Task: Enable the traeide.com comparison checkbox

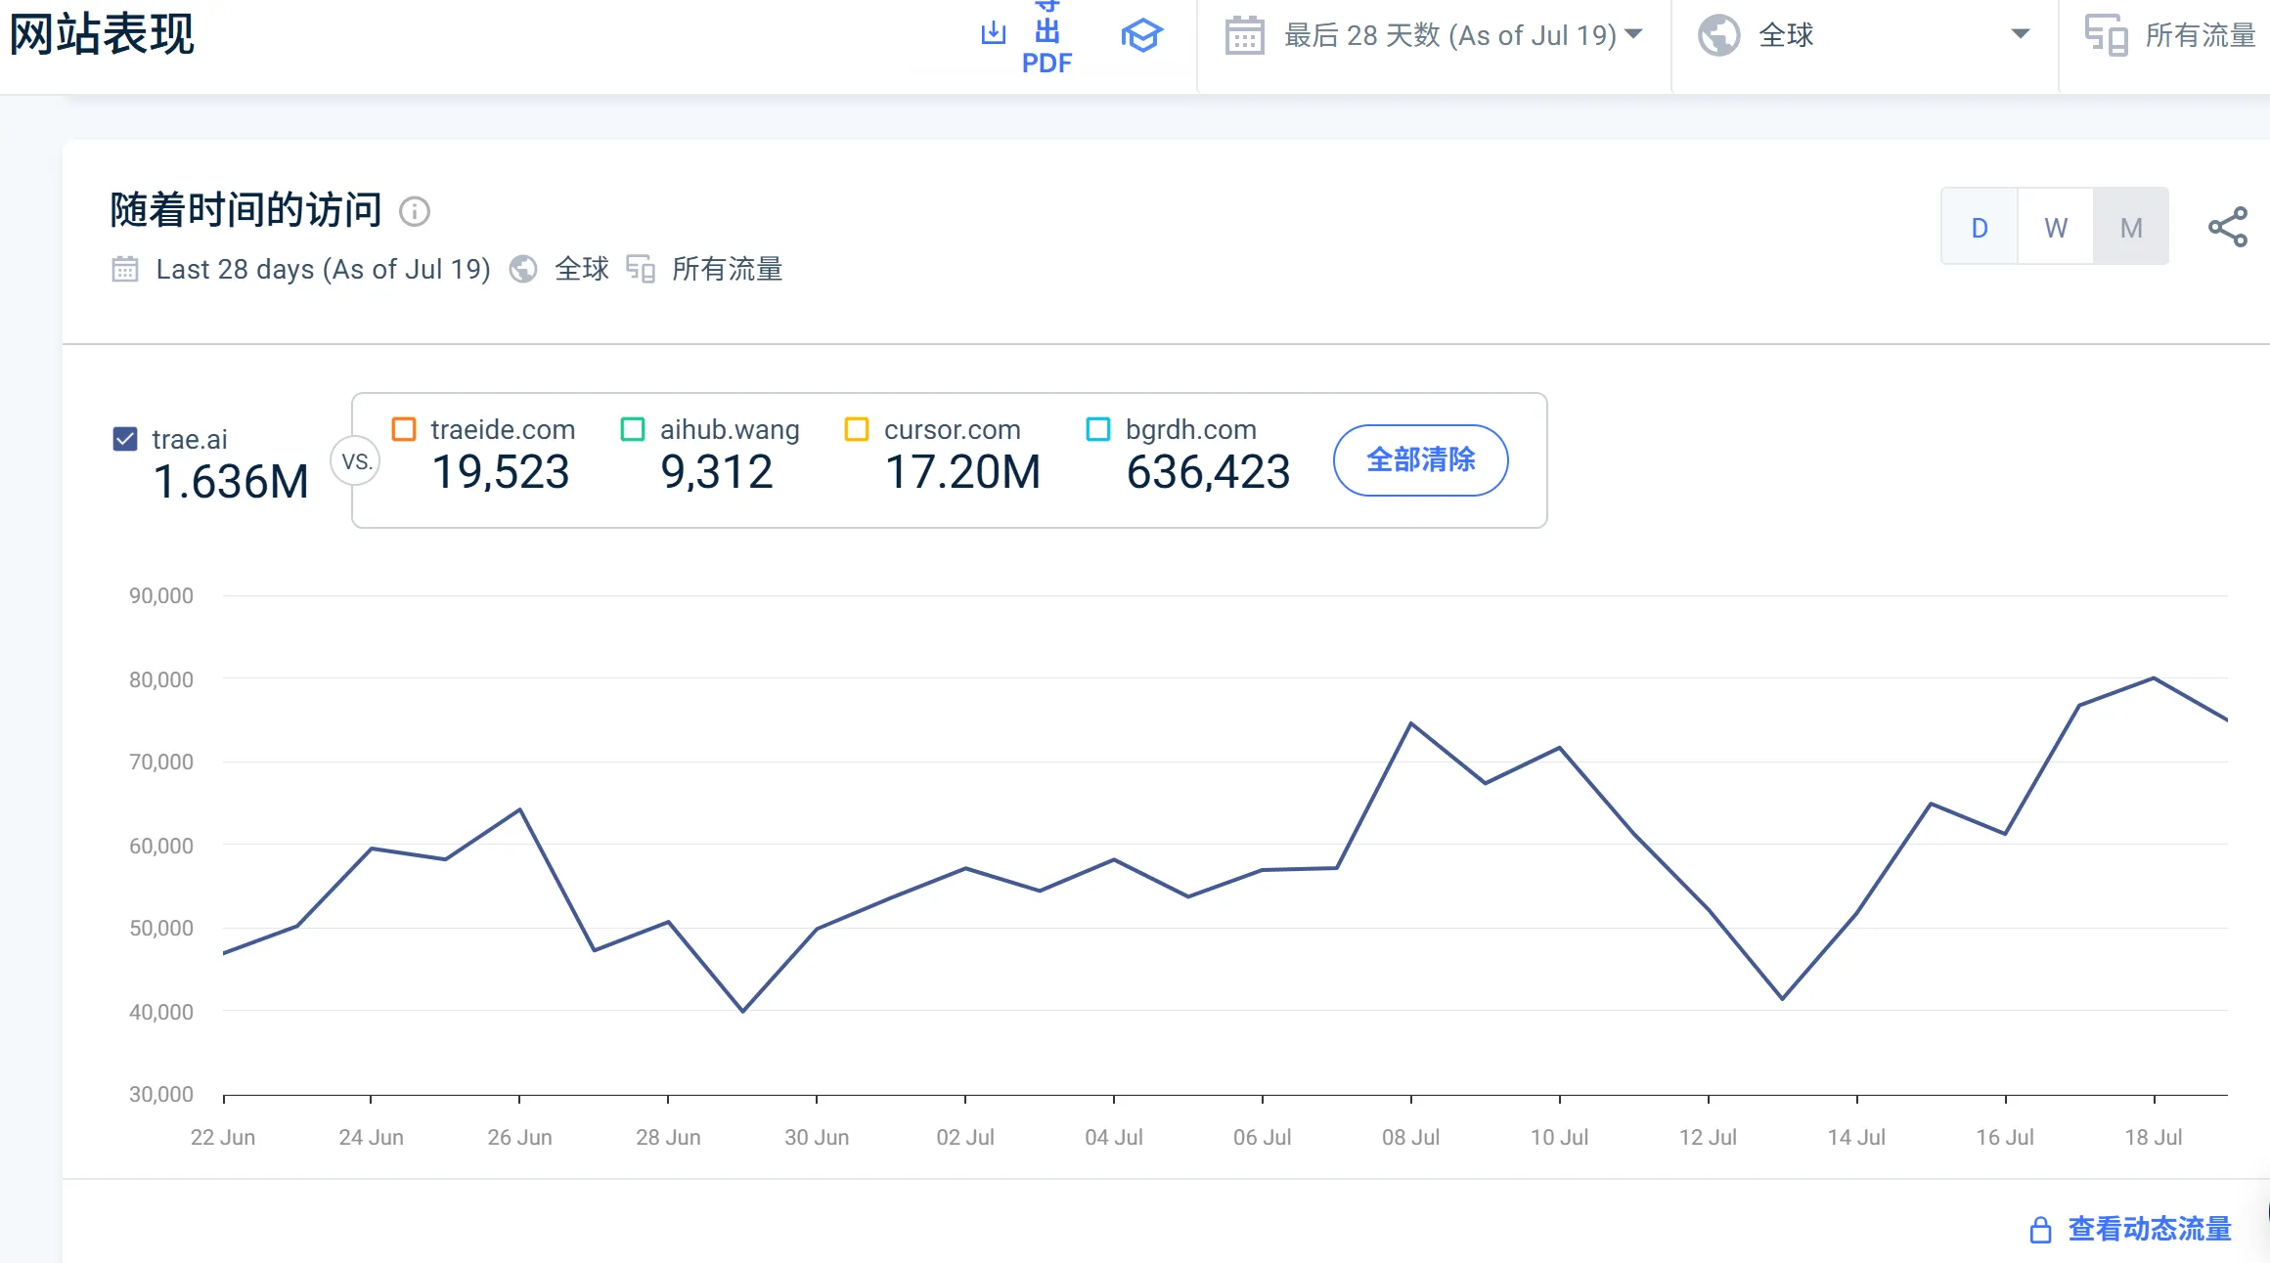Action: [x=404, y=429]
